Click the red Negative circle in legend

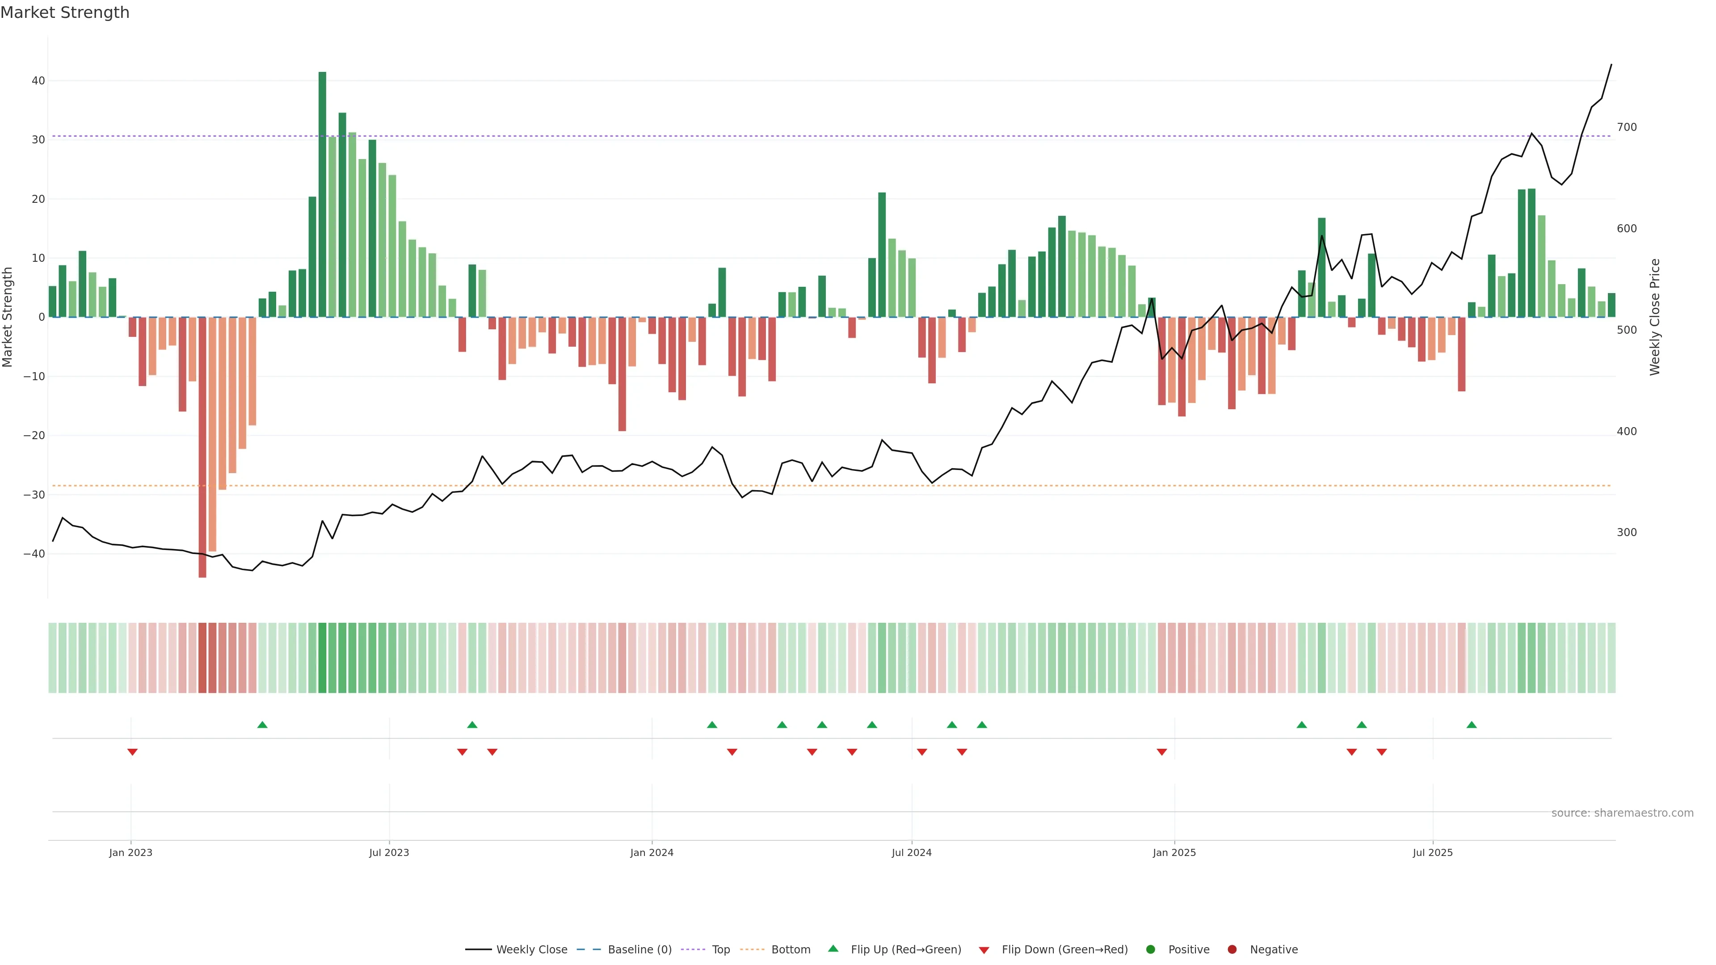(x=1232, y=949)
